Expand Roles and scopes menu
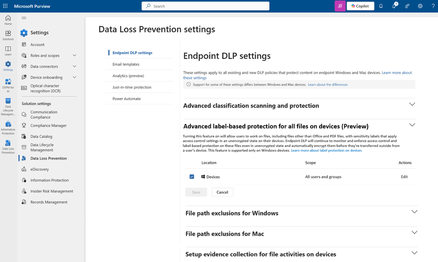Image resolution: width=438 pixels, height=262 pixels. 74,55
